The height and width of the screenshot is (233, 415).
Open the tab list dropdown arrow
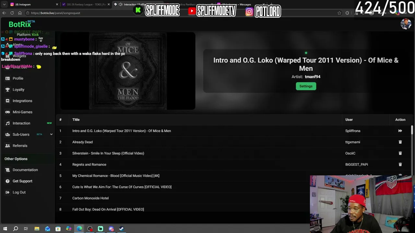[x=4, y=5]
